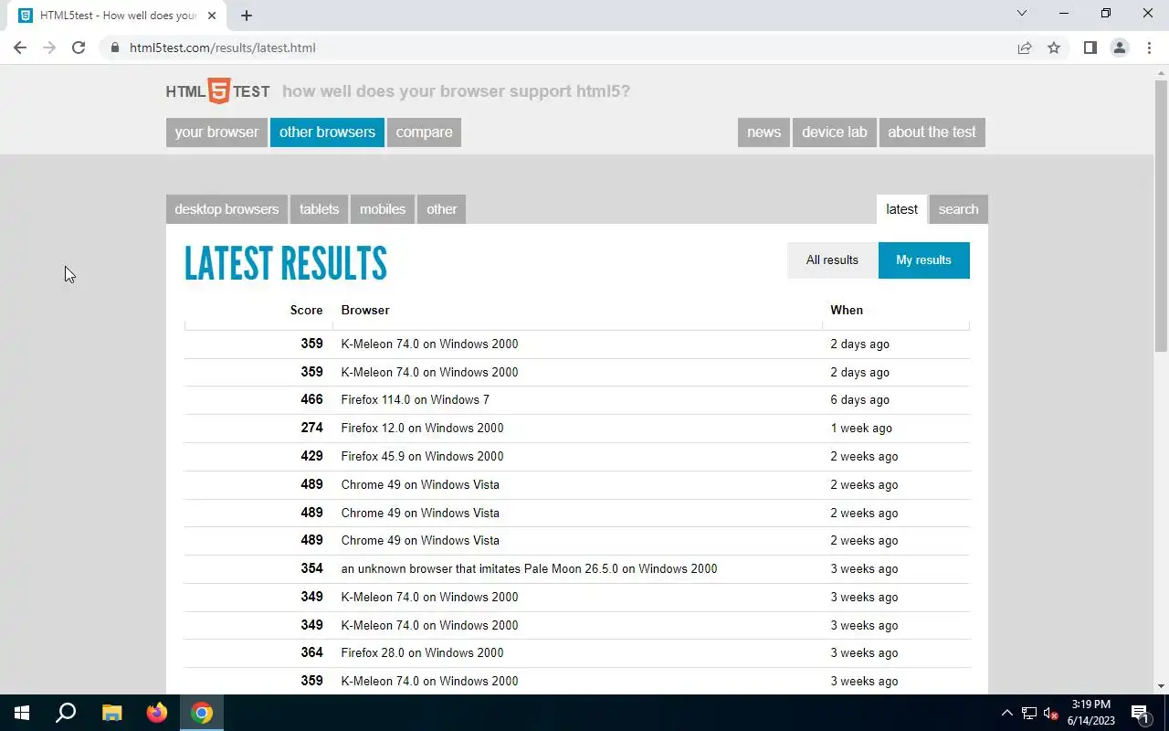Viewport: 1169px width, 731px height.
Task: Open Windows Start menu
Action: tap(22, 713)
